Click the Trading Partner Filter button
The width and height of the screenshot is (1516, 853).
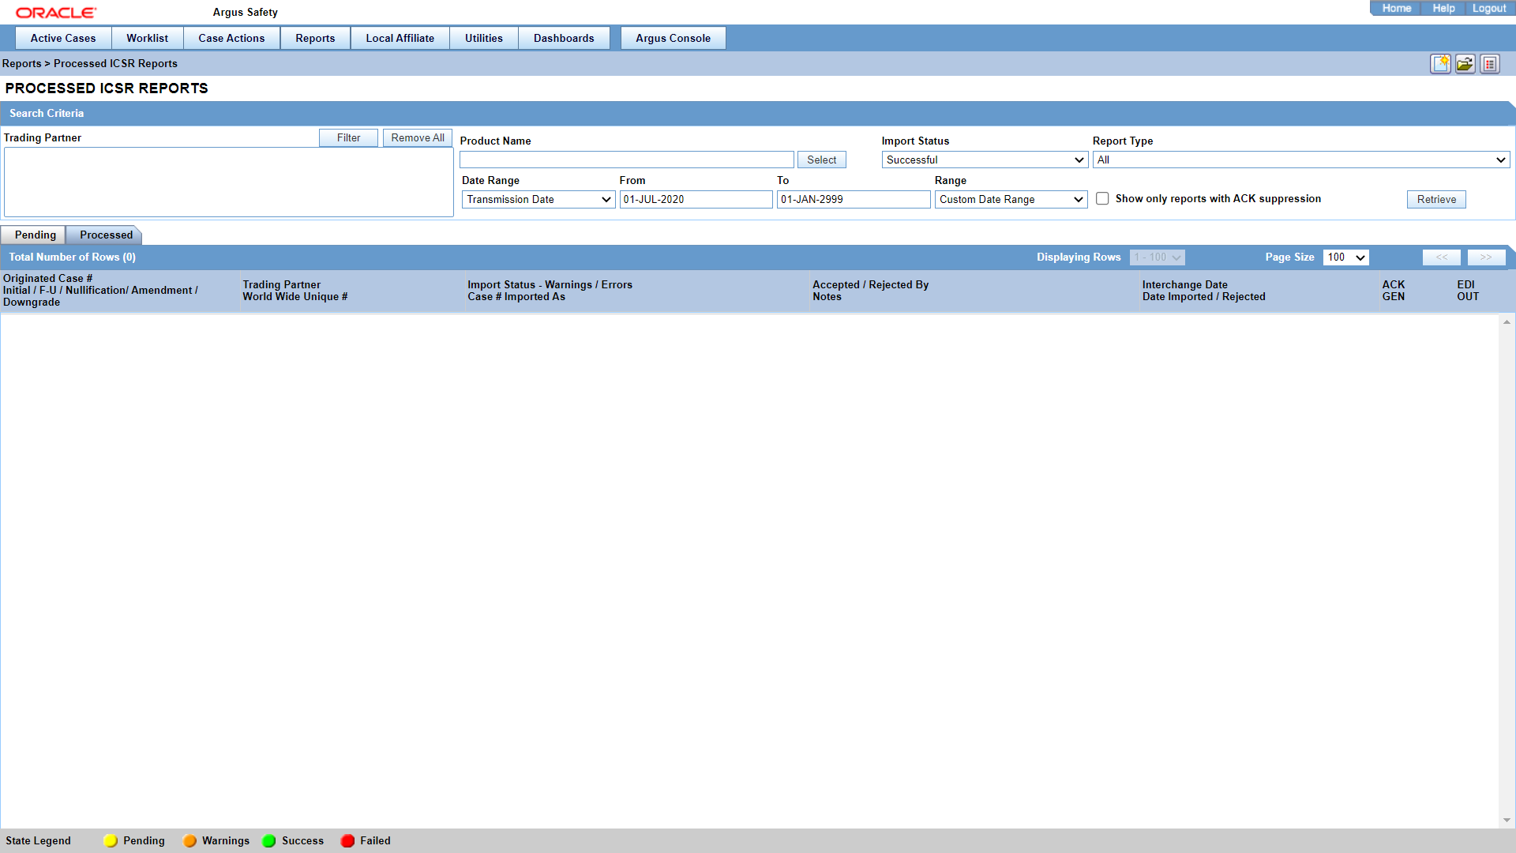pyautogui.click(x=348, y=137)
